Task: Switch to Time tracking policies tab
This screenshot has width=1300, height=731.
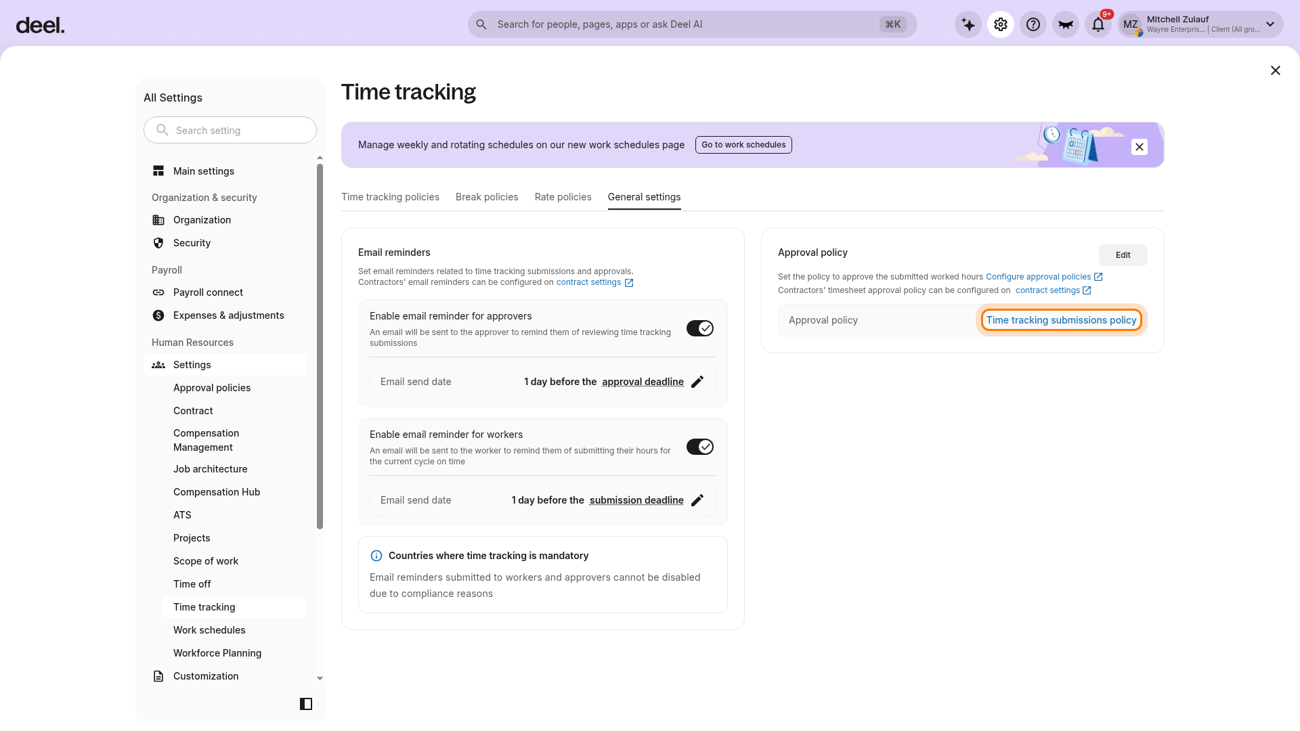Action: click(390, 197)
